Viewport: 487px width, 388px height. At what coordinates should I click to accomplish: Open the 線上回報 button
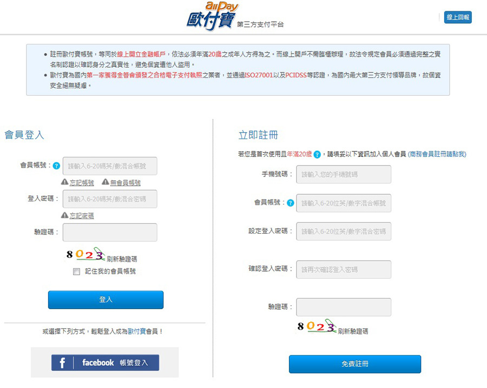coord(458,17)
